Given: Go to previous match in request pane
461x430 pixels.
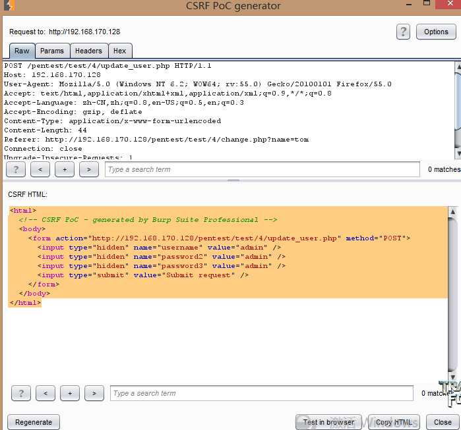Looking at the screenshot, I should coord(40,170).
